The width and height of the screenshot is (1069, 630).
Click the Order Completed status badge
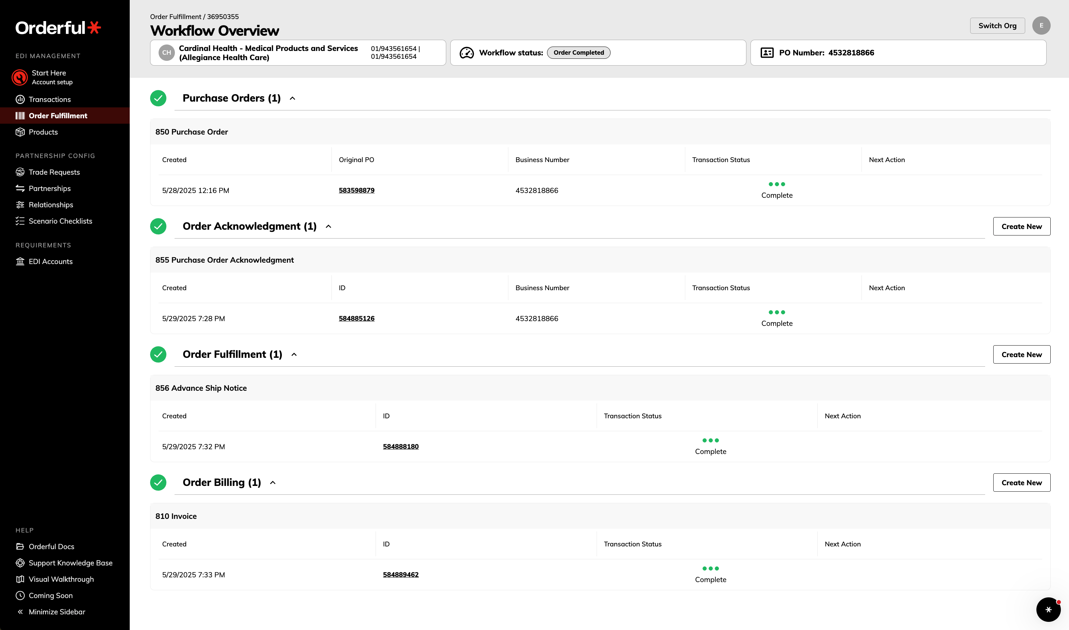(578, 53)
